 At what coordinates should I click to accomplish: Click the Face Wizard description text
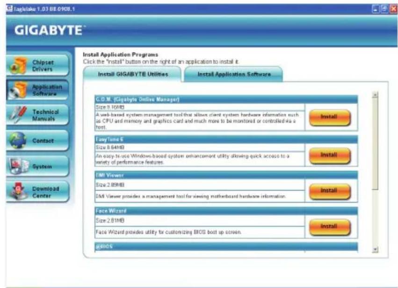pos(168,232)
